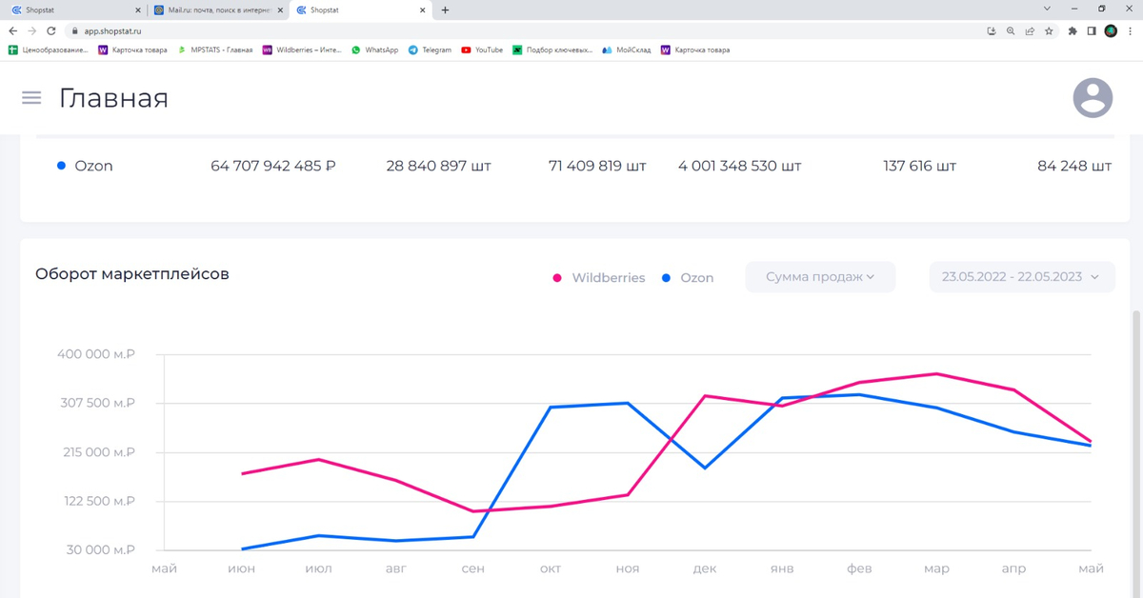The width and height of the screenshot is (1143, 598).
Task: Open the hamburger navigation menu
Action: [31, 98]
